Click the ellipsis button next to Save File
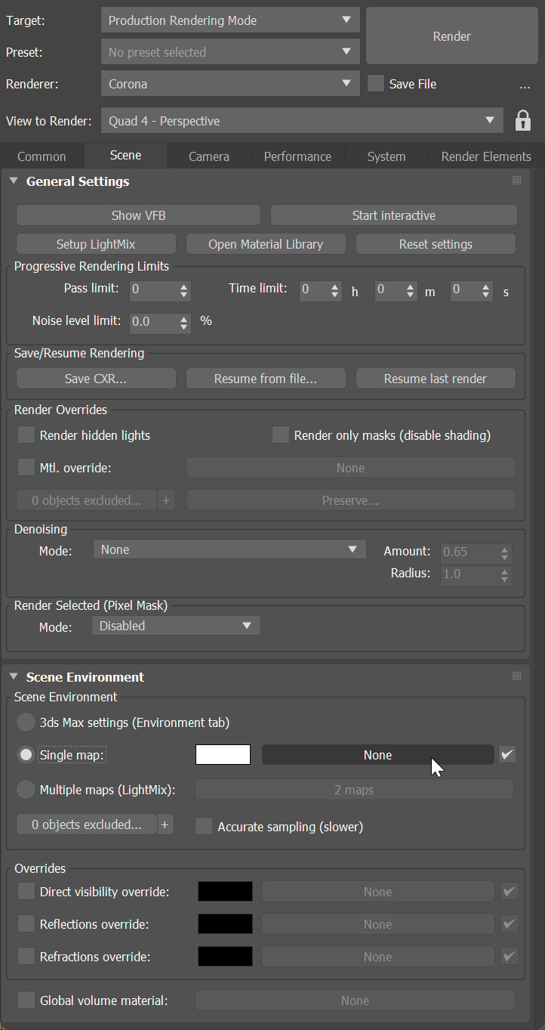545x1030 pixels. (x=525, y=85)
